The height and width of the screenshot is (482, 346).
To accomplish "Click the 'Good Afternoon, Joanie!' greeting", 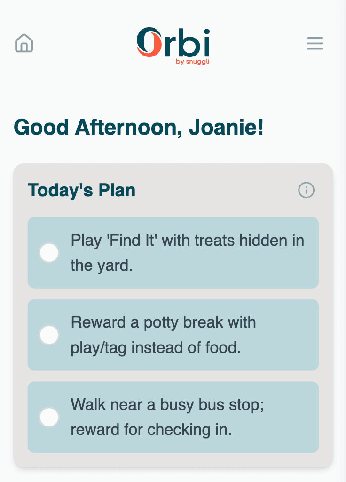I will point(139,127).
